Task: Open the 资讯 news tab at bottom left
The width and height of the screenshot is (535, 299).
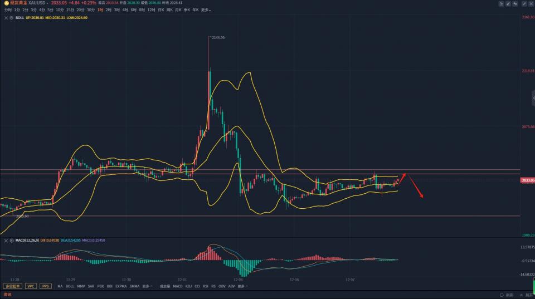Action: [x=7, y=295]
